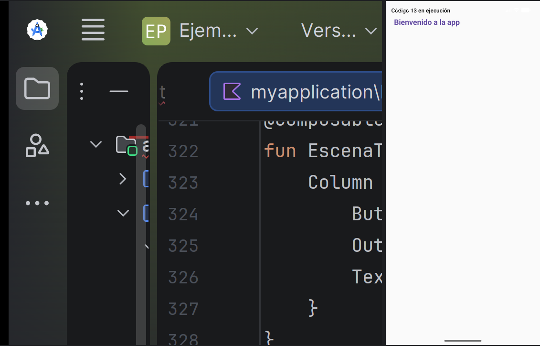540x346 pixels.
Task: Open the Ejem... project dropdown
Action: pyautogui.click(x=218, y=31)
